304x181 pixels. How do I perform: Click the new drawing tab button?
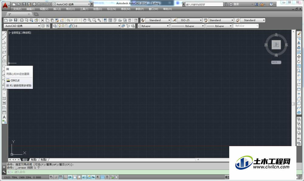[36, 14]
